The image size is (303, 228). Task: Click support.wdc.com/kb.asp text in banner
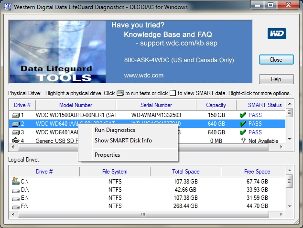[179, 43]
